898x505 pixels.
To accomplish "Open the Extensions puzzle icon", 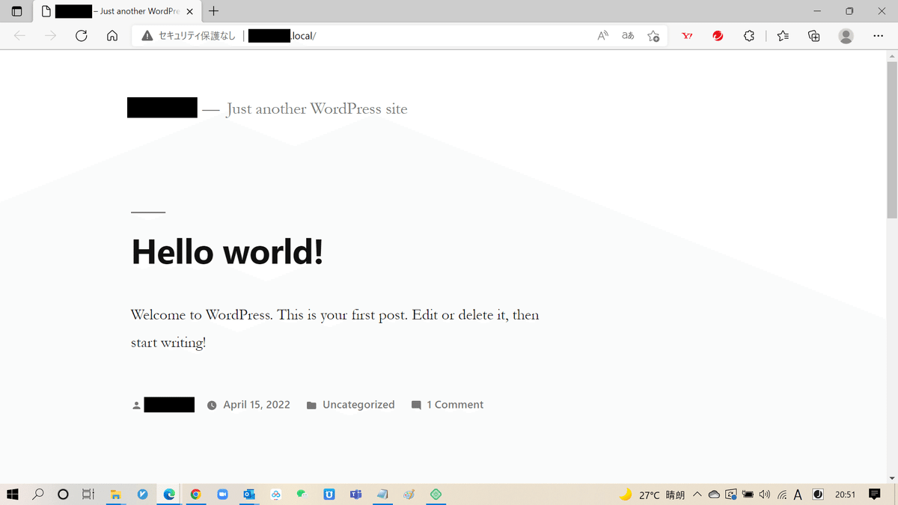I will tap(749, 35).
